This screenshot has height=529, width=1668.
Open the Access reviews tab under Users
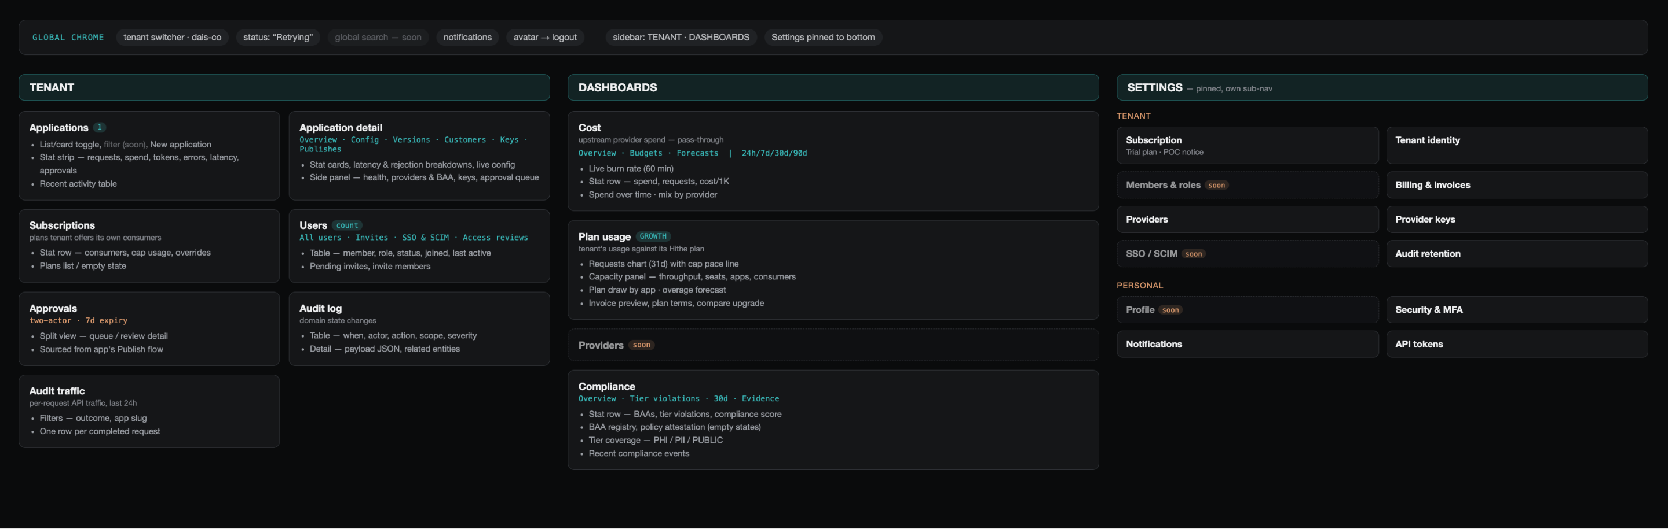point(495,238)
